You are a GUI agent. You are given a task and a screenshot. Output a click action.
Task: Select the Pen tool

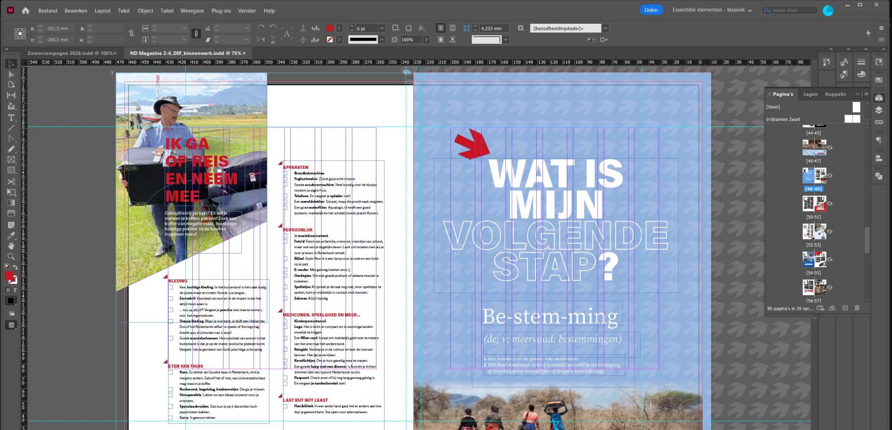(11, 139)
